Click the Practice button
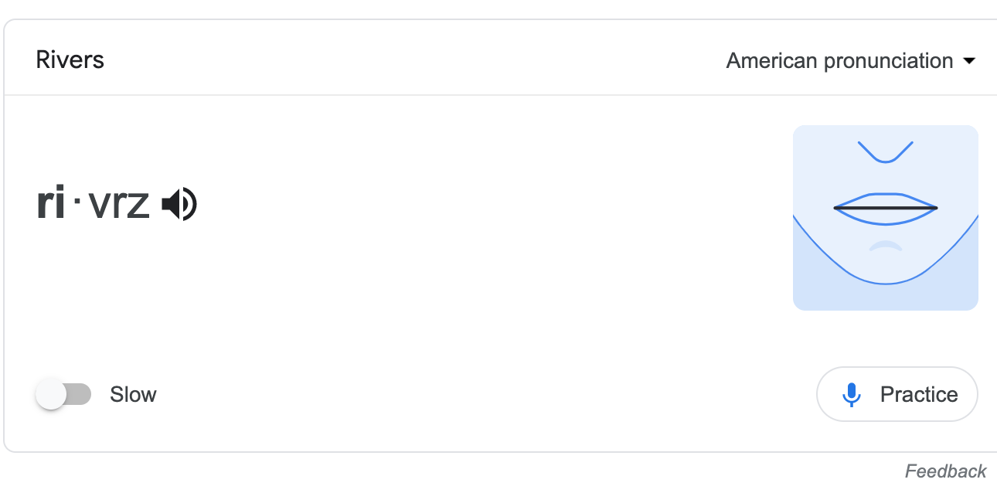 pos(897,394)
